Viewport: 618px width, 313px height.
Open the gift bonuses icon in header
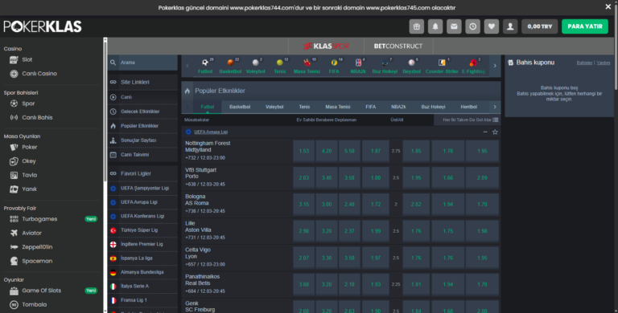point(417,26)
